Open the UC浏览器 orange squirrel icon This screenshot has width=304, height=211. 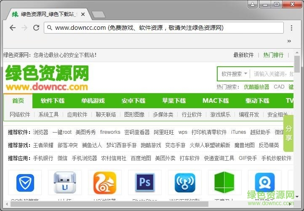105,183
